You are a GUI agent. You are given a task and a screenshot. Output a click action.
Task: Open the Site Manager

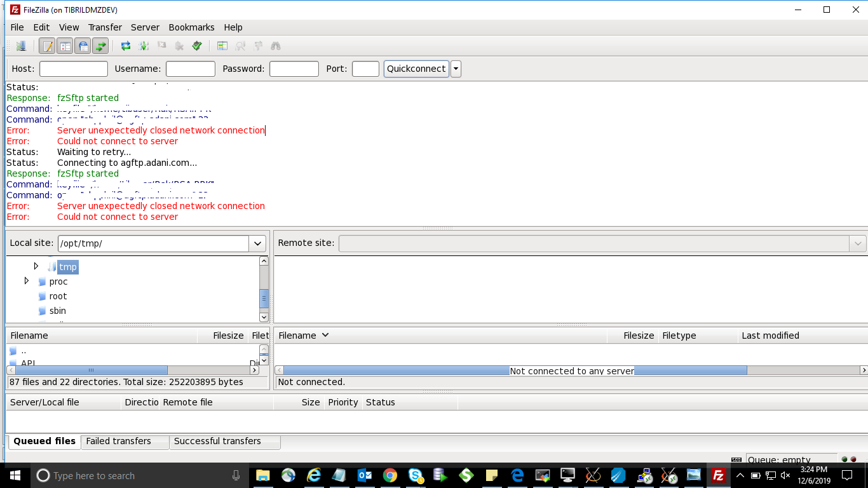pyautogui.click(x=20, y=46)
